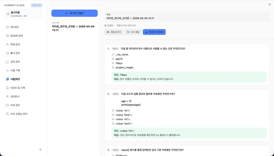Click the 반/강좌 관리 book icon

click(7, 36)
